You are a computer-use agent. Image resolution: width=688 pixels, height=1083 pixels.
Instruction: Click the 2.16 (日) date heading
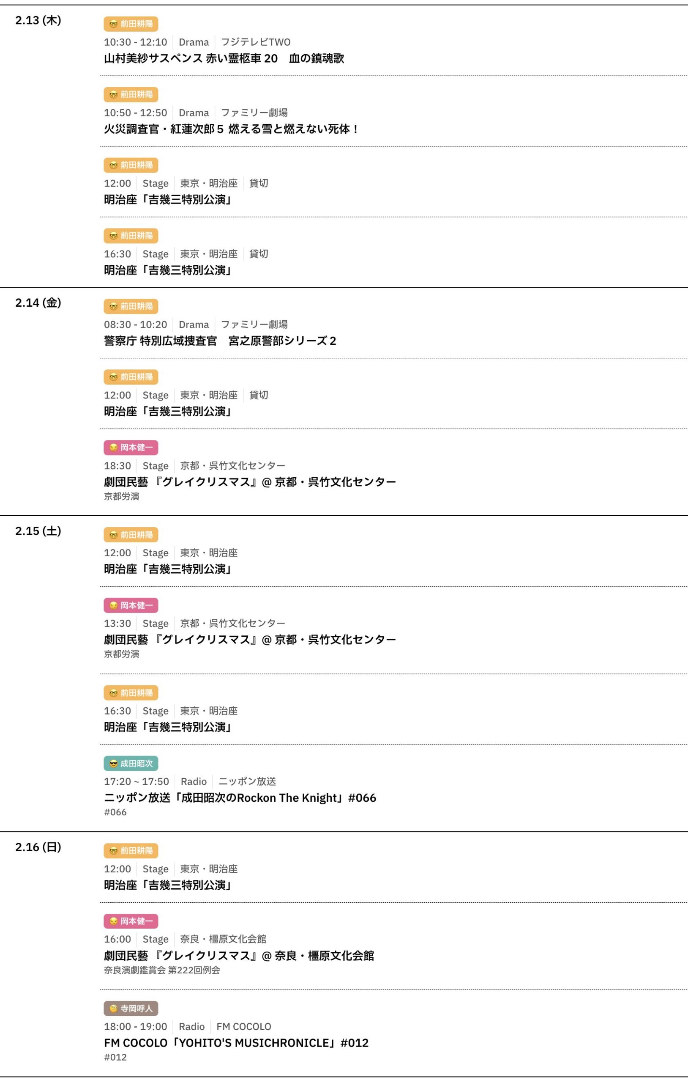38,847
